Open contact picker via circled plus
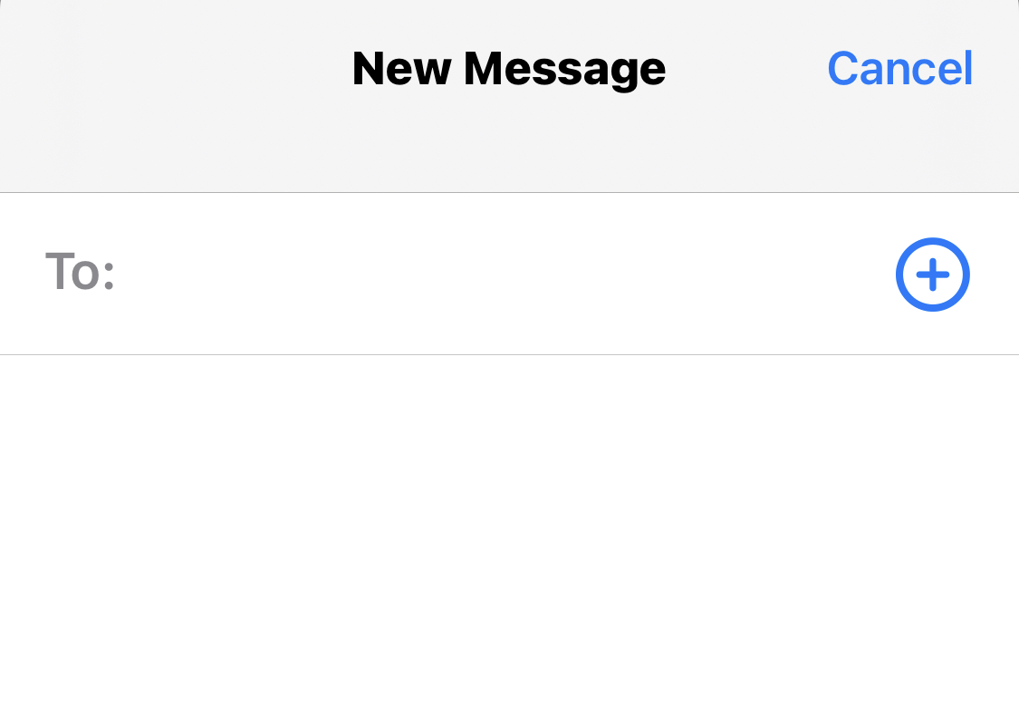The image size is (1019, 723). click(x=933, y=275)
